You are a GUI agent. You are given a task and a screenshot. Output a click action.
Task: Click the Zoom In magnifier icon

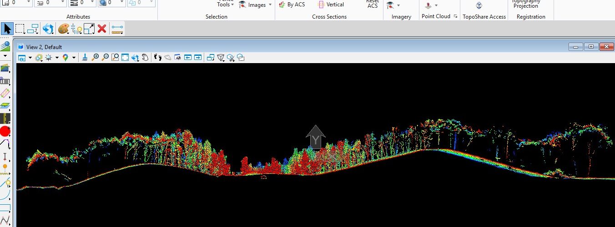click(x=95, y=57)
